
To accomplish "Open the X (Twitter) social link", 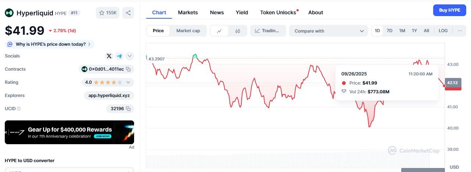I will click(109, 56).
